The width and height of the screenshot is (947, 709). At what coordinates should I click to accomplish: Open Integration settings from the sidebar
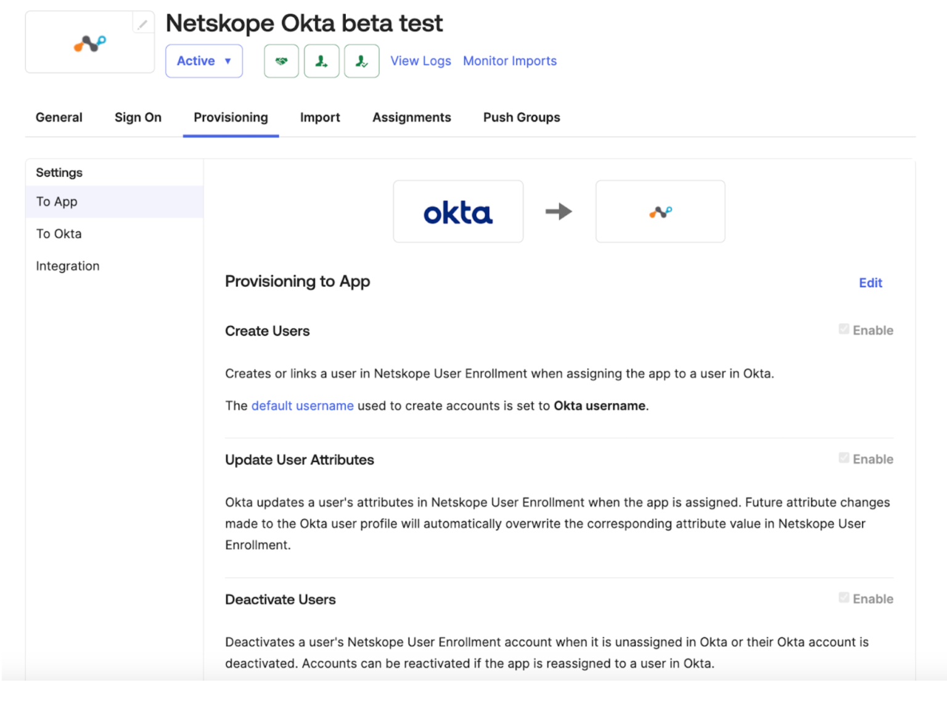pos(68,266)
